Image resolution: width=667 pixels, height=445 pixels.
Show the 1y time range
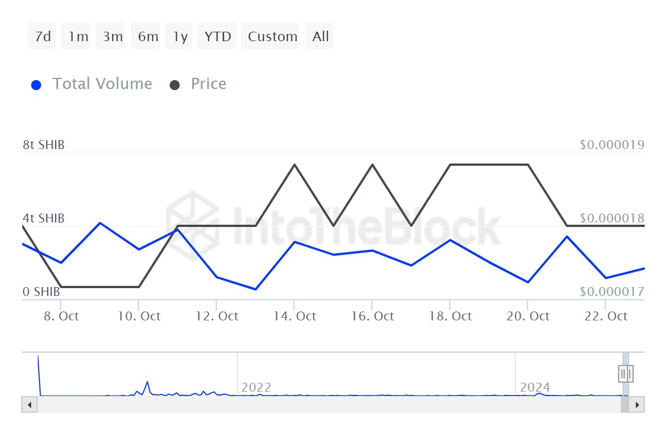point(180,37)
